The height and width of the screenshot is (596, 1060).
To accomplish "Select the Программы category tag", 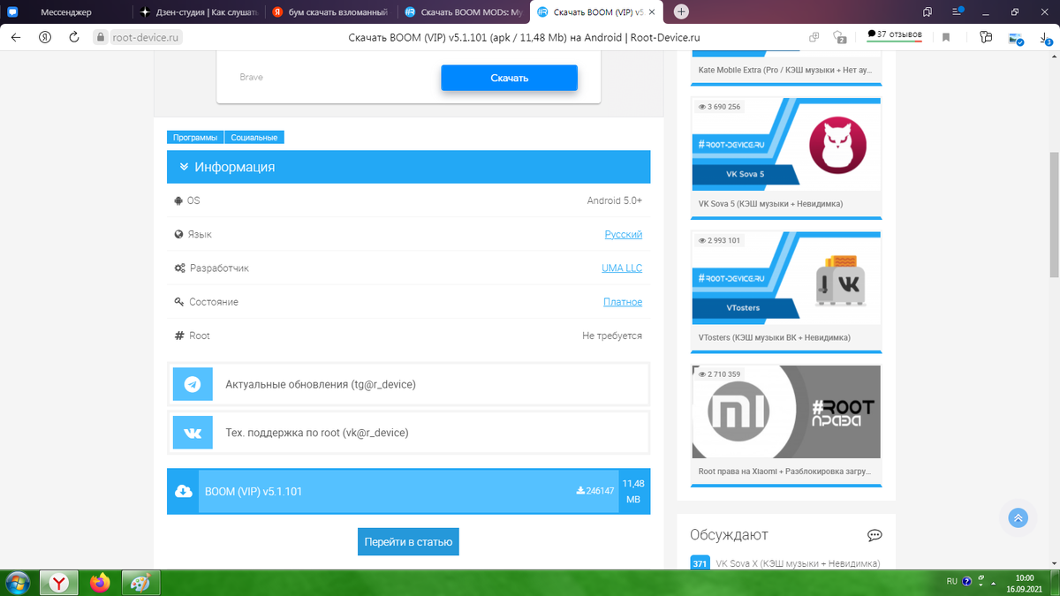I will point(195,138).
